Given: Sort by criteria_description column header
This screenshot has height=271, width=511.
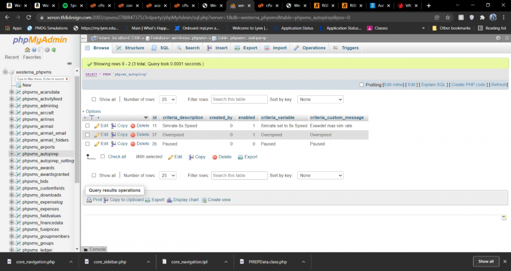Looking at the screenshot, I should [x=183, y=118].
